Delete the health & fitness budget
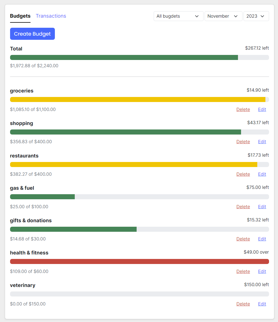The image size is (278, 322). tap(243, 271)
